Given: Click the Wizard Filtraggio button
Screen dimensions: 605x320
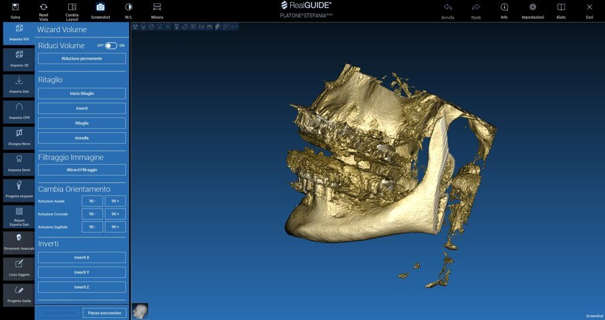Looking at the screenshot, I should pos(82,170).
